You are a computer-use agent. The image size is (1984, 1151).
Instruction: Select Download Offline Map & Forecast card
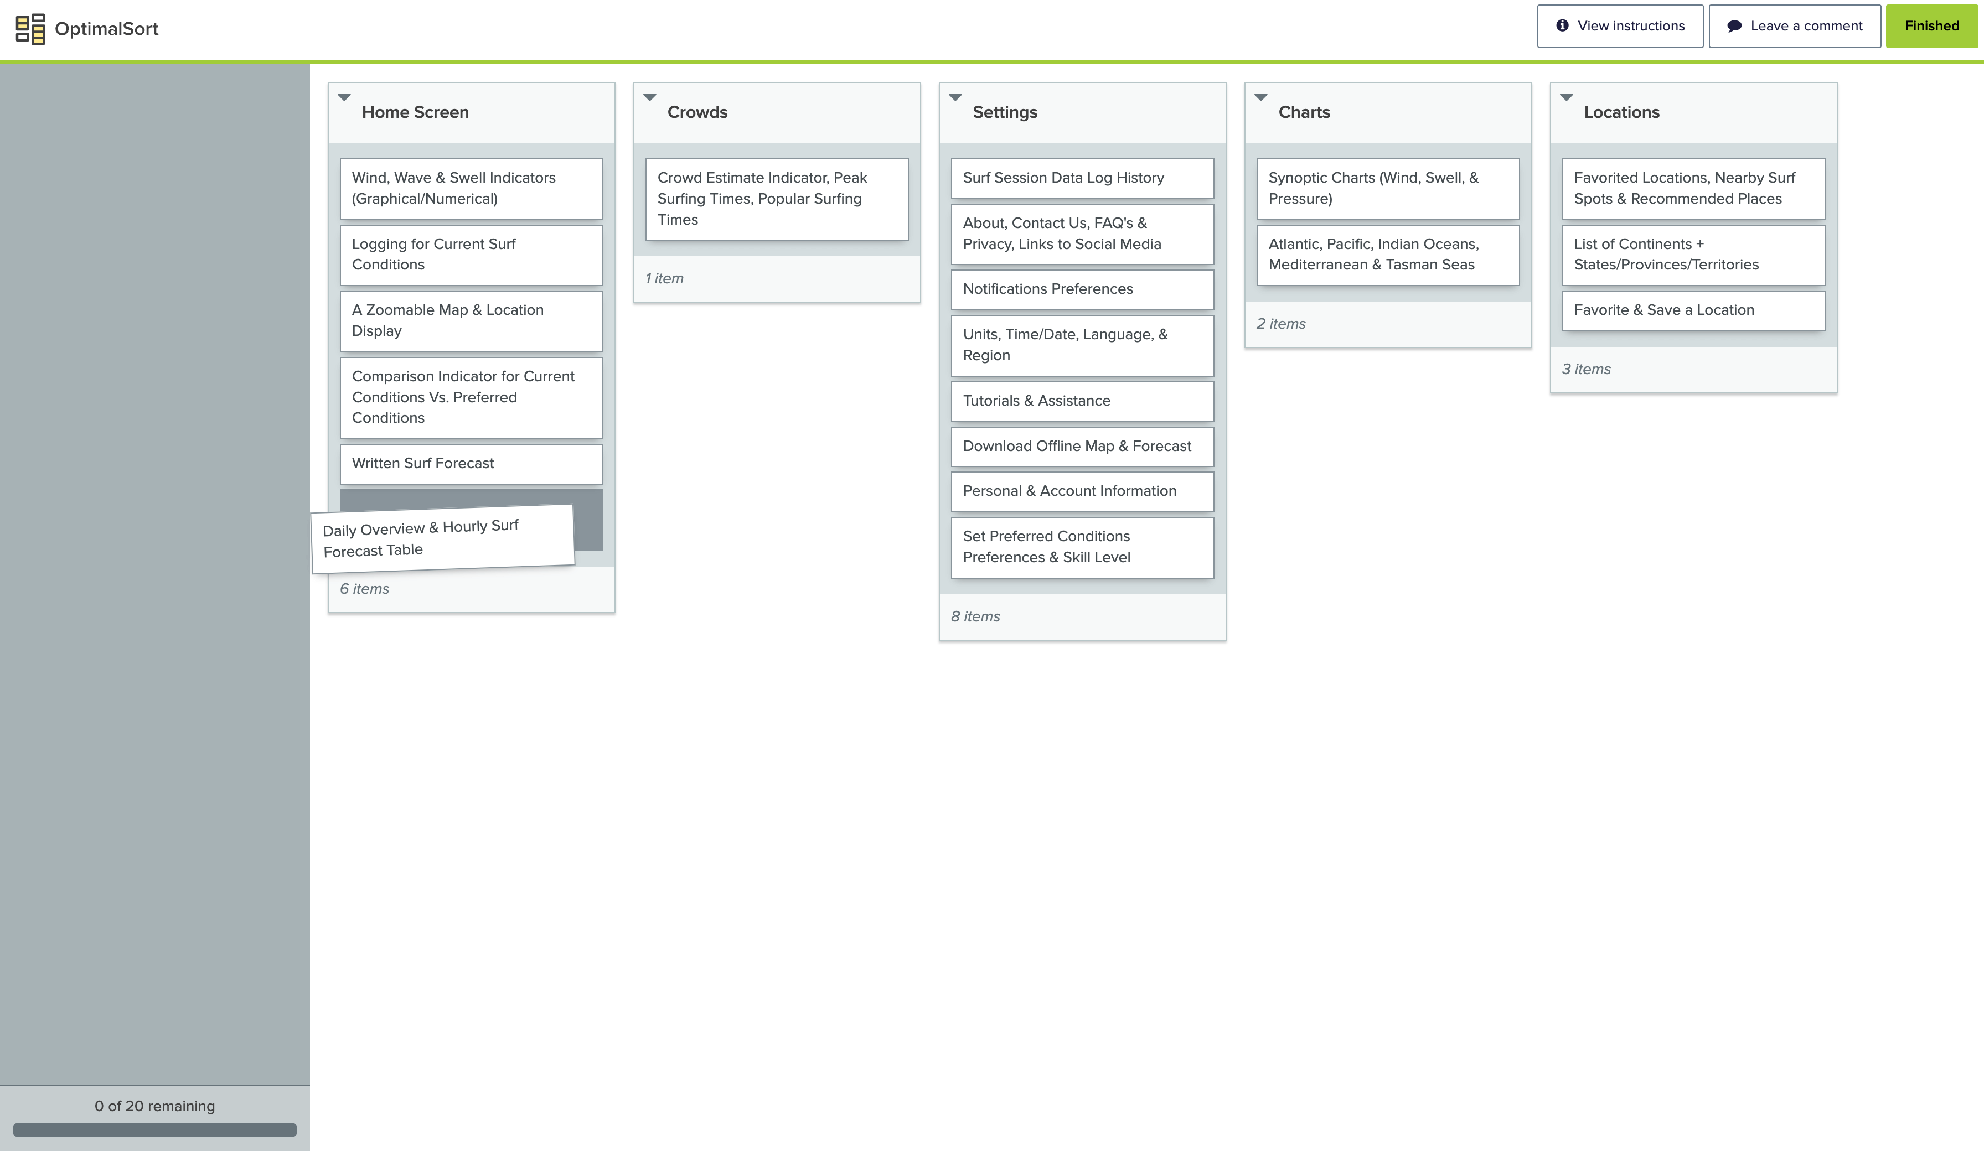click(x=1082, y=447)
